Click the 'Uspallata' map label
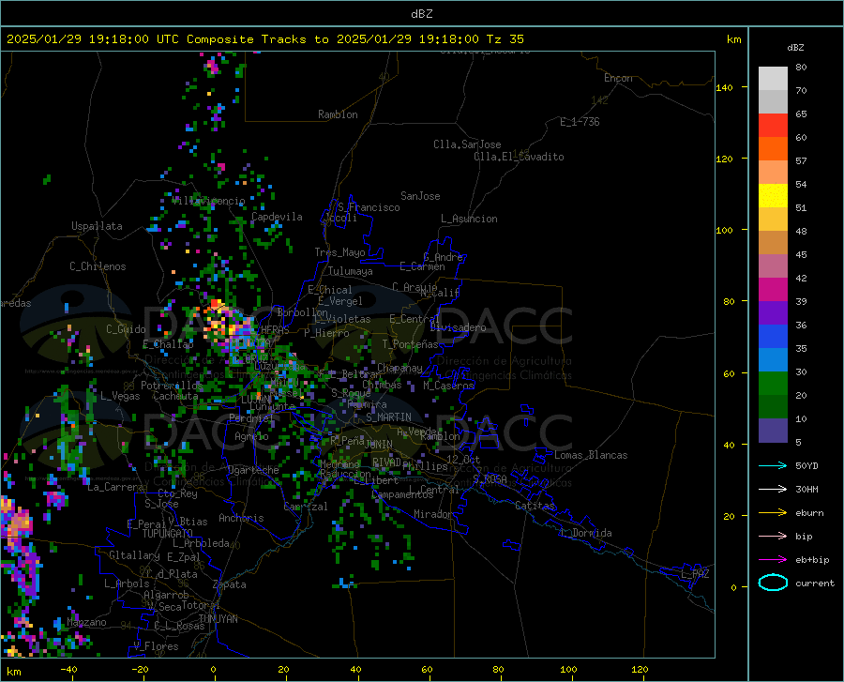 point(97,226)
